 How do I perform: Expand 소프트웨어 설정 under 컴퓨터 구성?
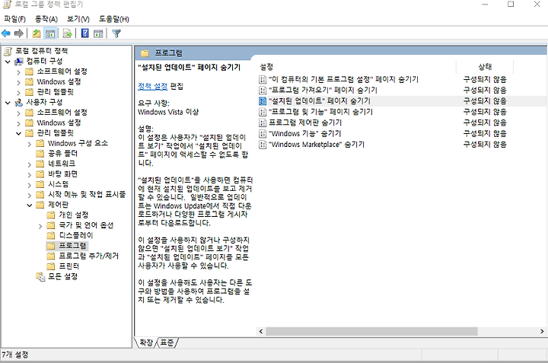[18, 72]
